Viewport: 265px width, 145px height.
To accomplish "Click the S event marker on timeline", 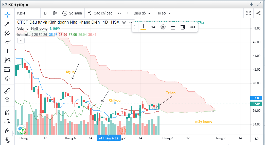I will coord(123,131).
